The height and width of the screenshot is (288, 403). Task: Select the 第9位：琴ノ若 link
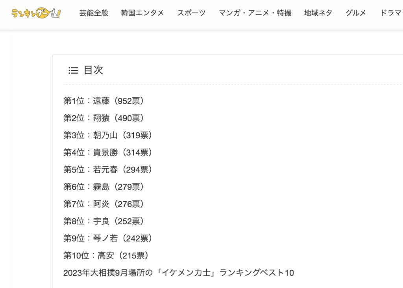pos(108,238)
